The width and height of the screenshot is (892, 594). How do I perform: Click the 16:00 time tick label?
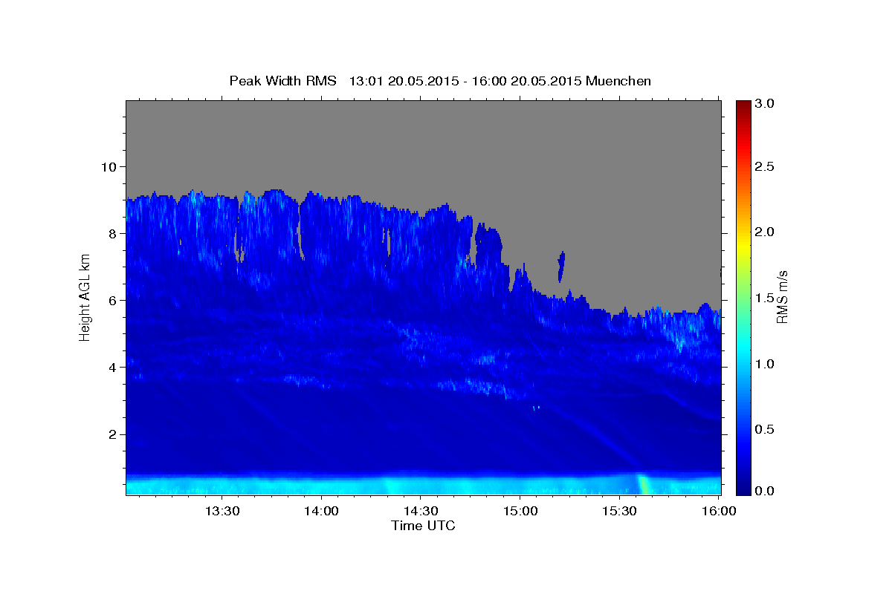tap(718, 511)
